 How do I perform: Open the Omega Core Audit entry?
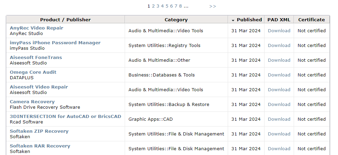tap(33, 72)
